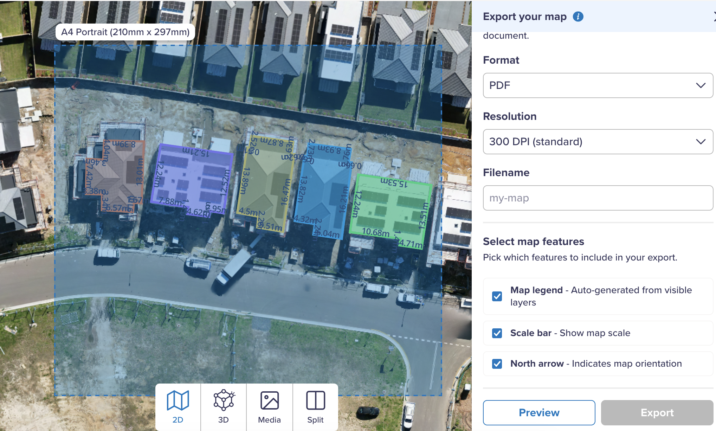Switch to 3D model view
Image resolution: width=716 pixels, height=431 pixels.
pyautogui.click(x=224, y=407)
